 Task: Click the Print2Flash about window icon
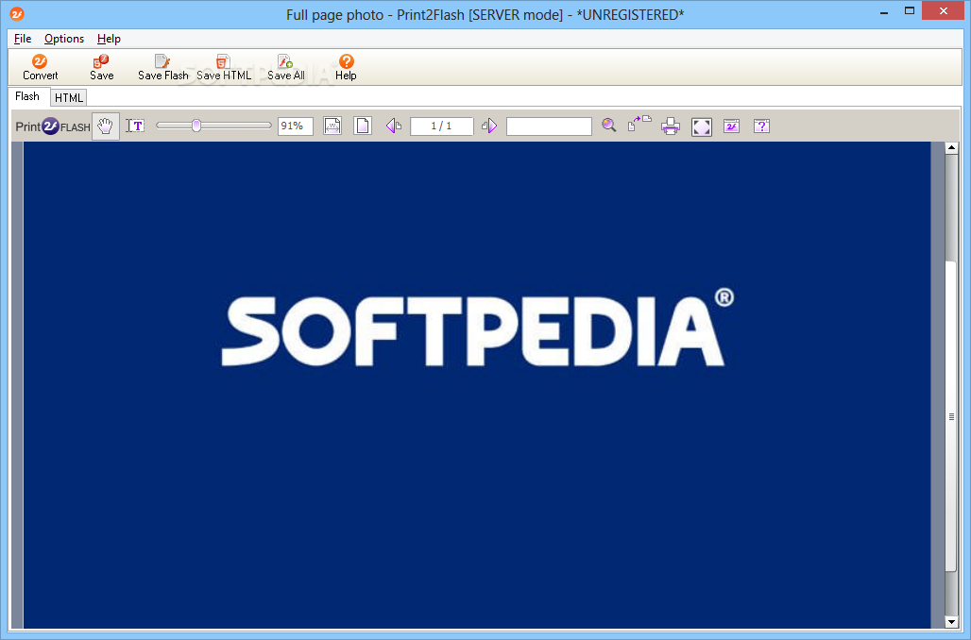(x=731, y=126)
